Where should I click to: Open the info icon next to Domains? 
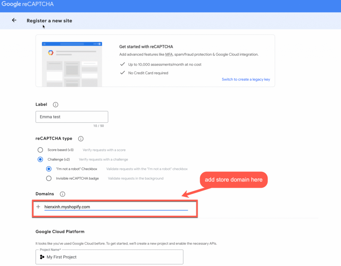(x=62, y=194)
